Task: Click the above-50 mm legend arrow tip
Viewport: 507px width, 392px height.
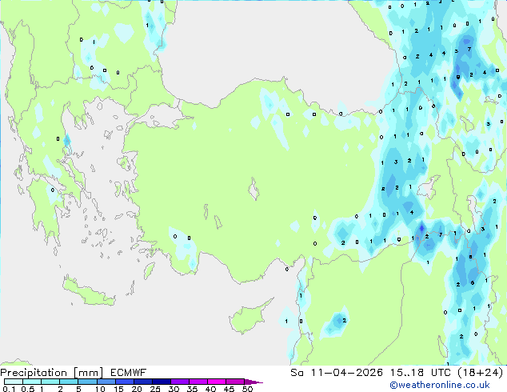Action: (253, 382)
